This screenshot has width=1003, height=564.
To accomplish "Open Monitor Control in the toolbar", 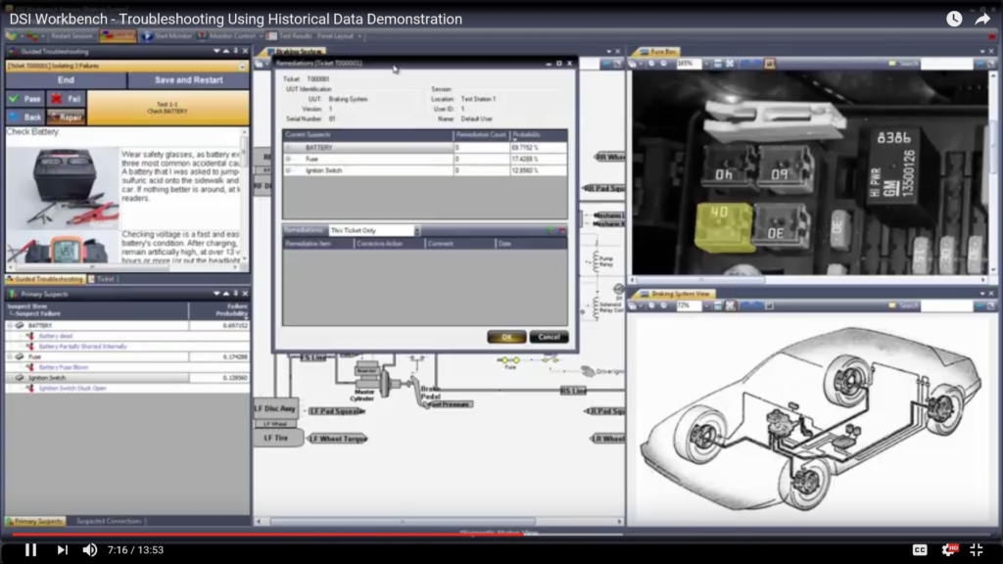I will (226, 36).
